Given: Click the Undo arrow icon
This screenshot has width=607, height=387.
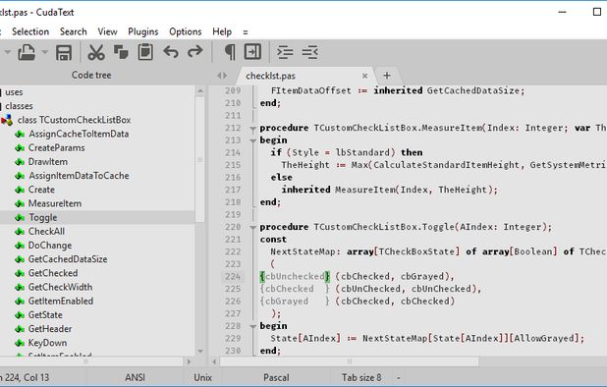Looking at the screenshot, I should pyautogui.click(x=171, y=52).
